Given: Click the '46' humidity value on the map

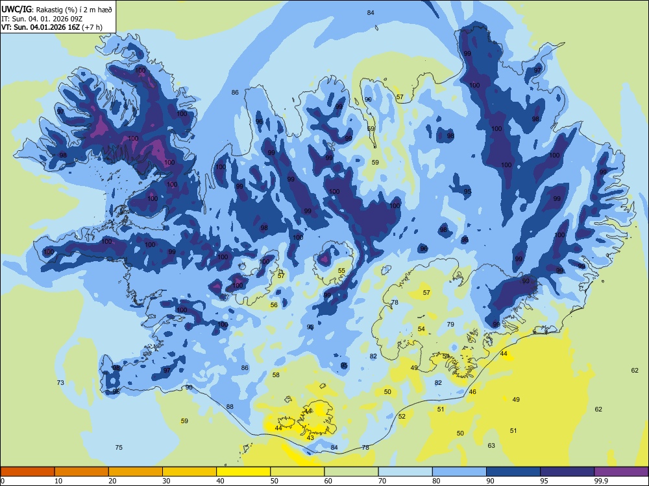Looking at the screenshot, I should [472, 391].
